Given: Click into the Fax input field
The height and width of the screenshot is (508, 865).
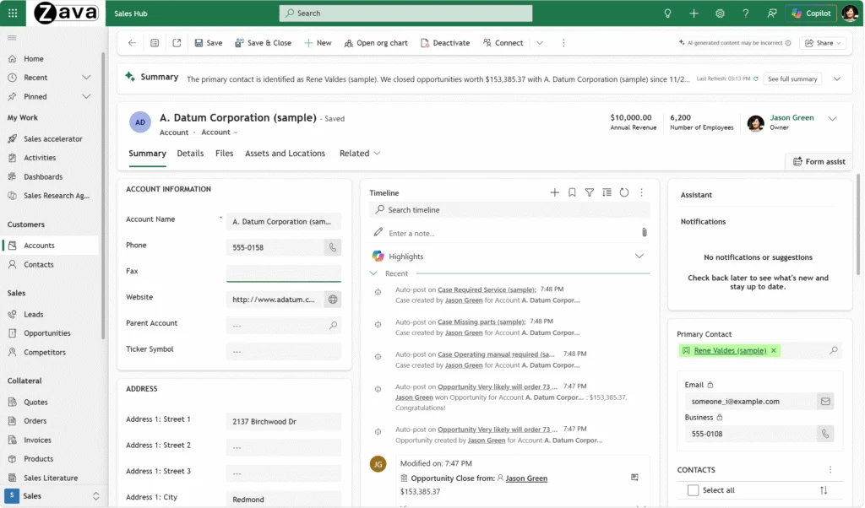Looking at the screenshot, I should pyautogui.click(x=284, y=273).
